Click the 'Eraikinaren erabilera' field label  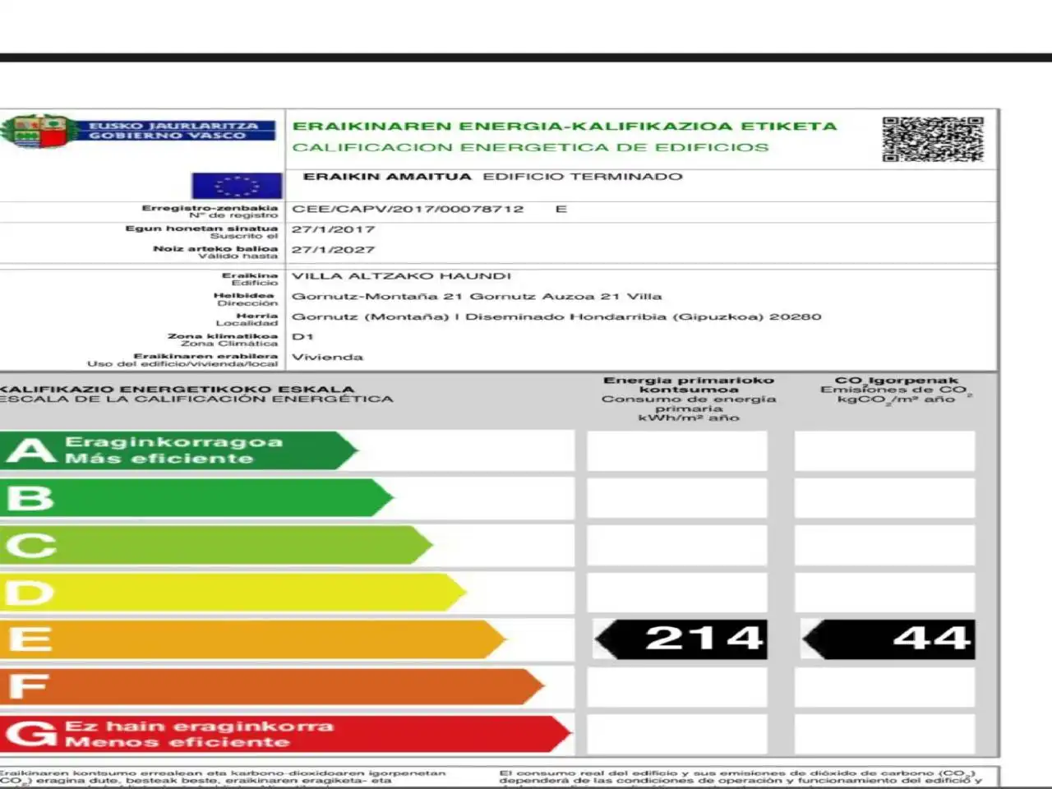[x=205, y=356]
